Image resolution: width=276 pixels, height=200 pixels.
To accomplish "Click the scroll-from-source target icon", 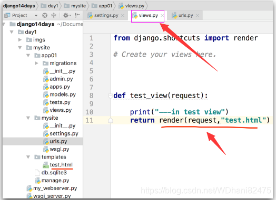I will tap(45, 15).
